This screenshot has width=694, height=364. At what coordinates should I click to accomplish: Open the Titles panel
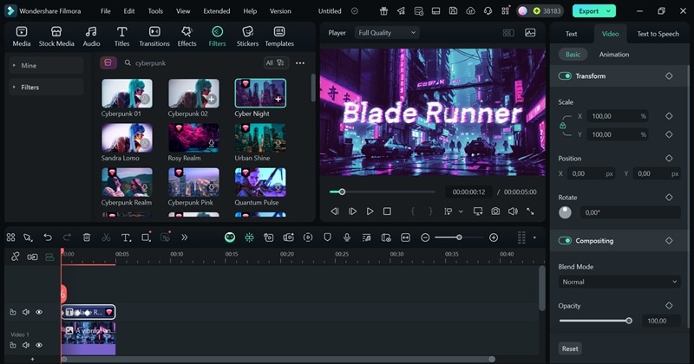point(121,36)
